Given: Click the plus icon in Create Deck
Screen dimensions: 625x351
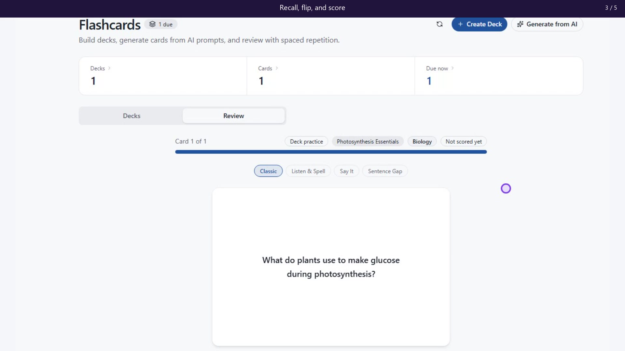Looking at the screenshot, I should tap(460, 24).
